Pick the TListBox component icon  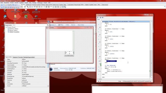46,7
